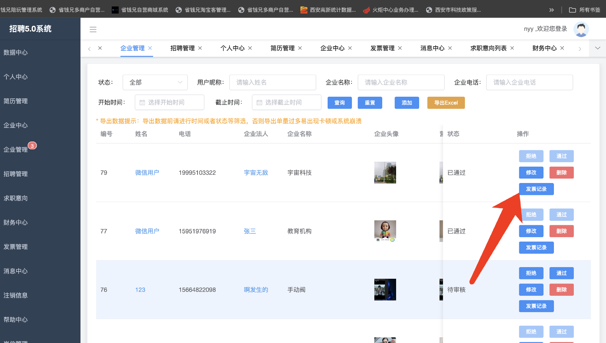Close the 招聘管理 tab with its X
The width and height of the screenshot is (606, 343).
(x=200, y=48)
